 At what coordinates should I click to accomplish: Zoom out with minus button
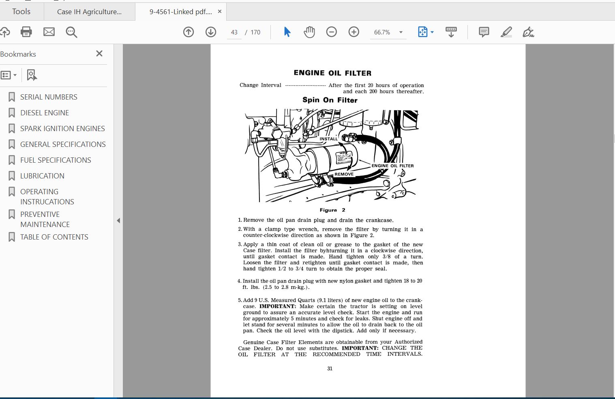pos(332,32)
